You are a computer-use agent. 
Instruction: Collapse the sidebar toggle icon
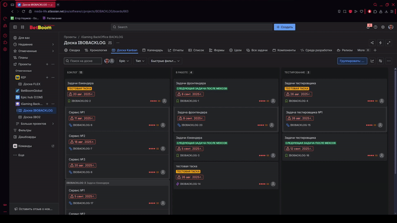point(15,27)
